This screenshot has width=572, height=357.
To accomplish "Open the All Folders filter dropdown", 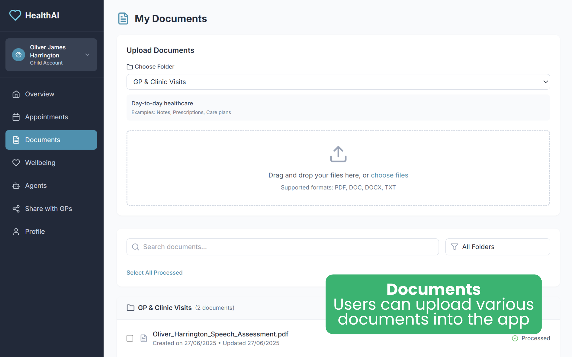I will click(498, 247).
